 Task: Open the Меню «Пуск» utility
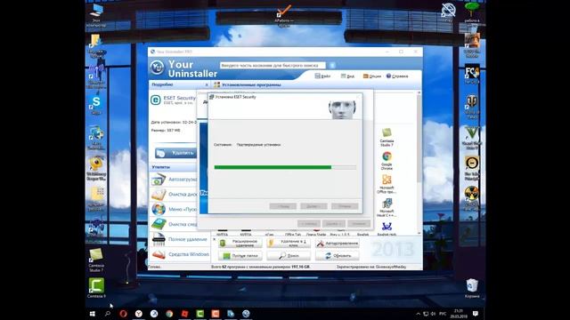174,210
